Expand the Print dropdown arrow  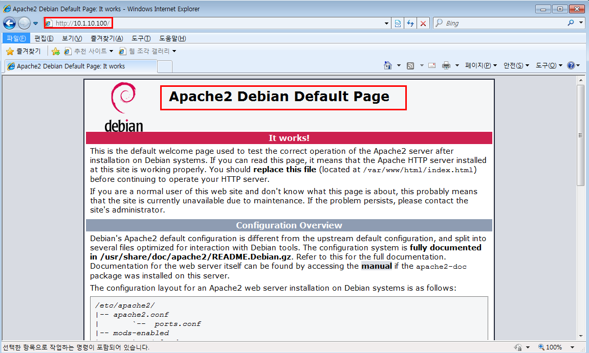tap(457, 65)
